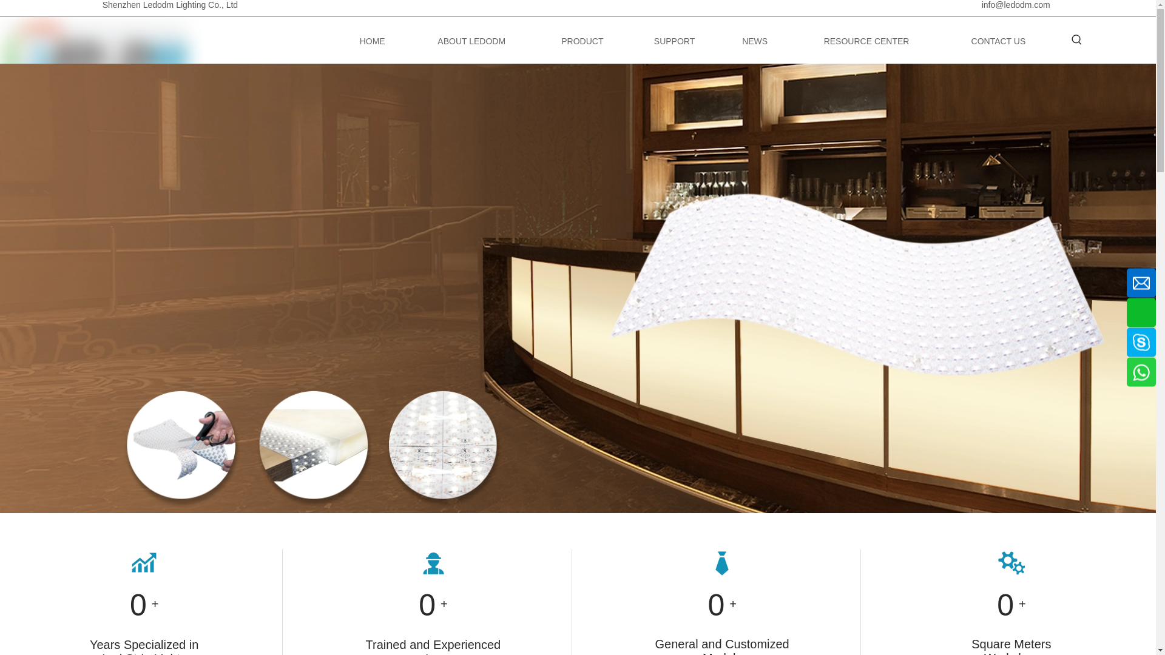Select the LED grid close-up thumbnail
Viewport: 1165px width, 655px height.
point(442,445)
